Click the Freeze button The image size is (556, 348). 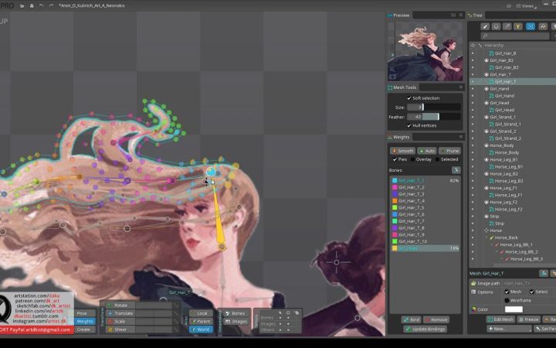(x=529, y=319)
